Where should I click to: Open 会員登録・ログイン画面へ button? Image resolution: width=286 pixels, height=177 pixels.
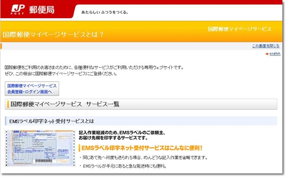(32, 88)
